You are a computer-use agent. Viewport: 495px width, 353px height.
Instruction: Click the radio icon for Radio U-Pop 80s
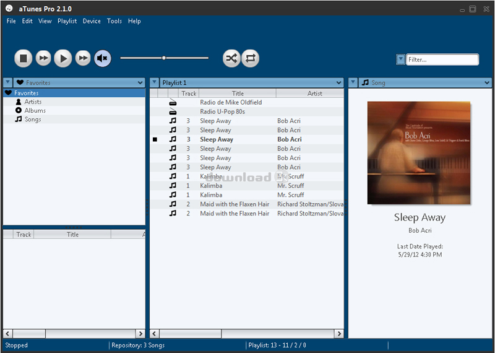pos(173,111)
